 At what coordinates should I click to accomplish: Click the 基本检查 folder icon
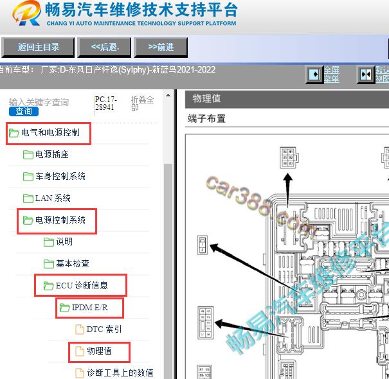coord(49,264)
